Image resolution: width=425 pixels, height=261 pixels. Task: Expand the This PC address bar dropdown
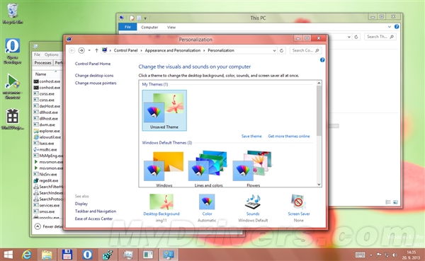coord(349,37)
